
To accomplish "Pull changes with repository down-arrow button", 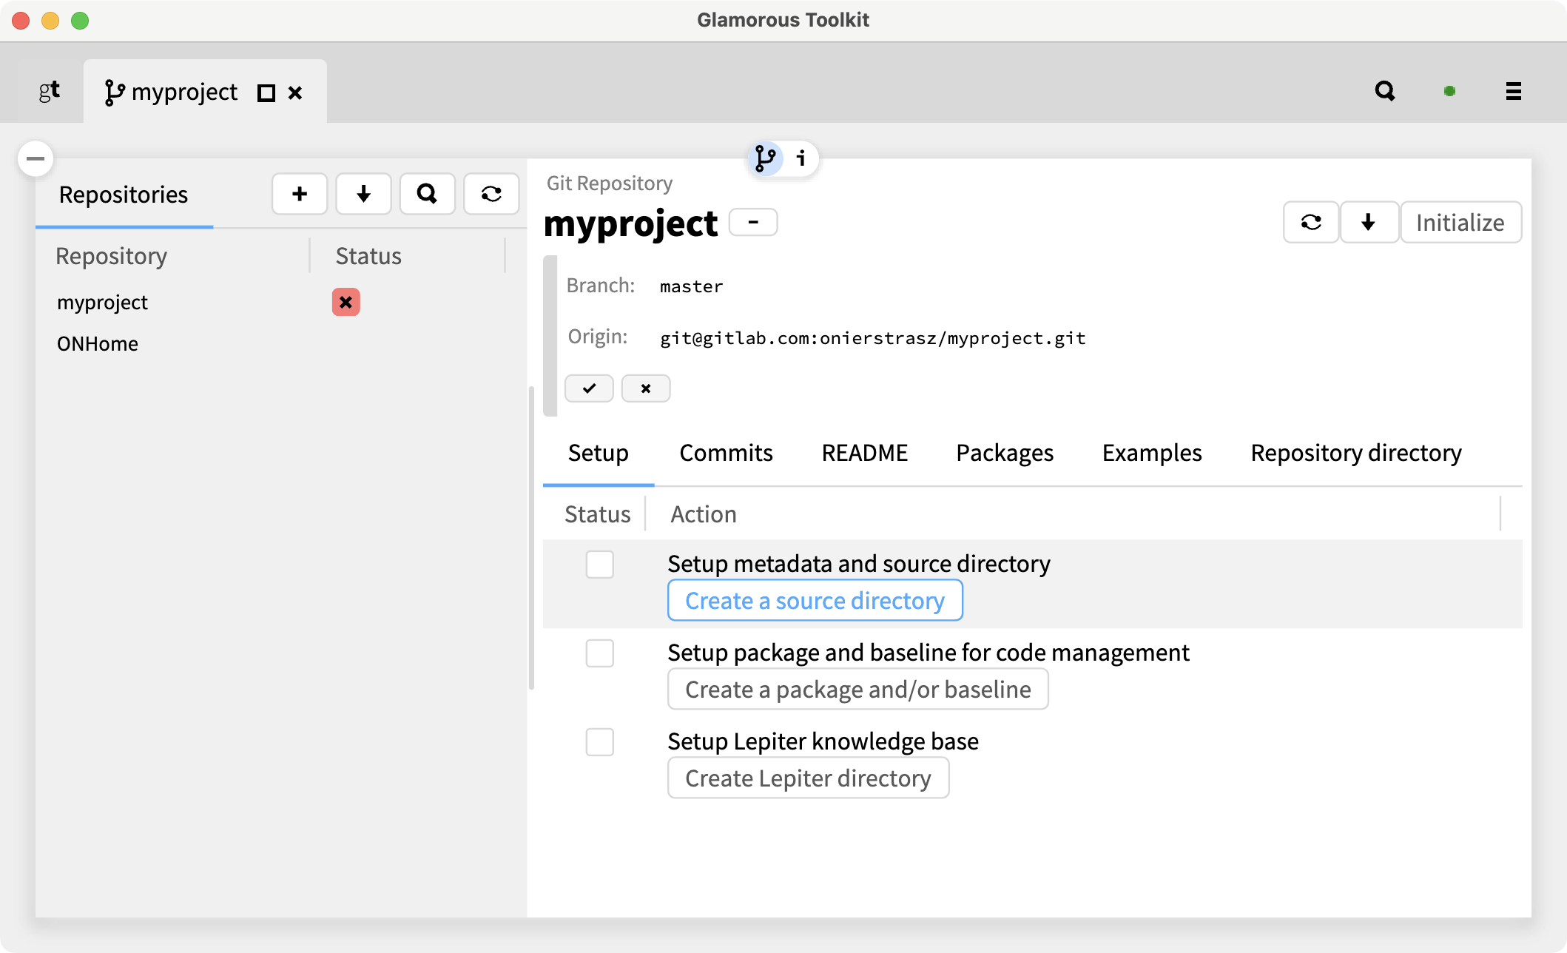I will click(x=1369, y=222).
